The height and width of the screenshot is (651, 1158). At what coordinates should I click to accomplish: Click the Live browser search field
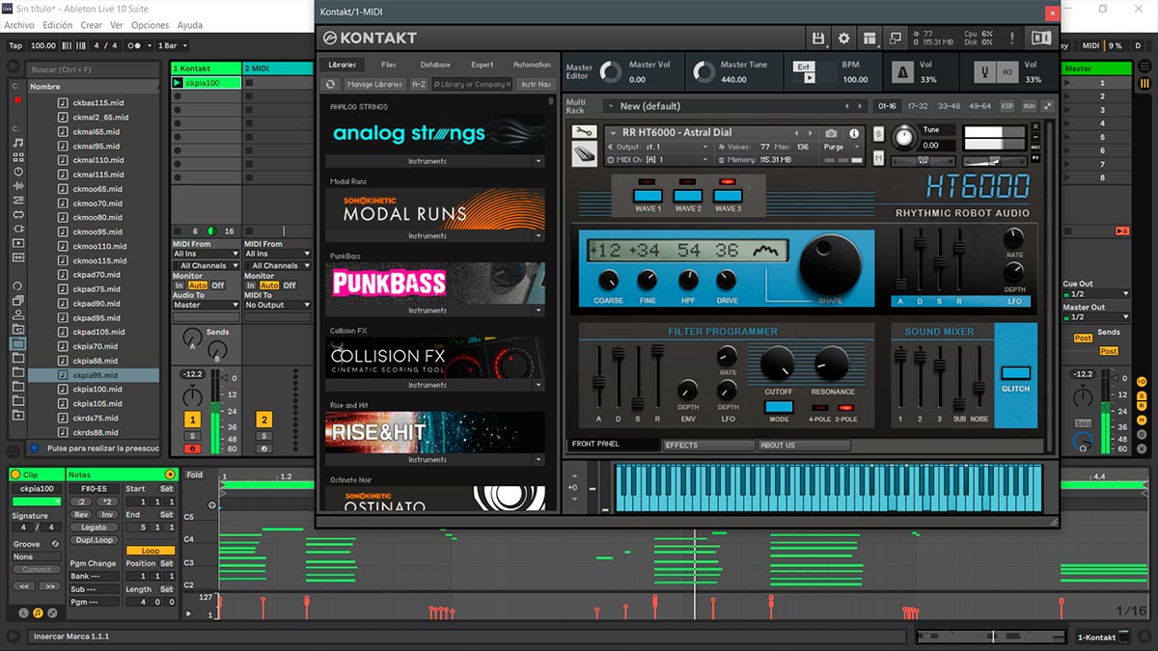pyautogui.click(x=93, y=69)
